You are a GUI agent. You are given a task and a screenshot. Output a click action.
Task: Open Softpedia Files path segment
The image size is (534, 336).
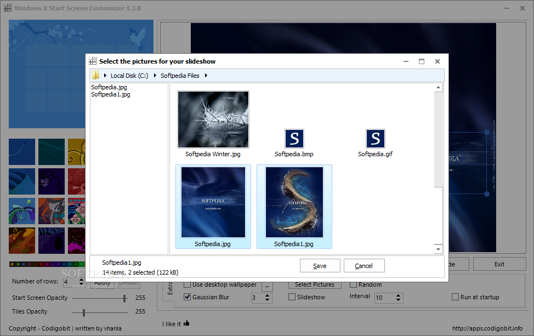click(180, 76)
